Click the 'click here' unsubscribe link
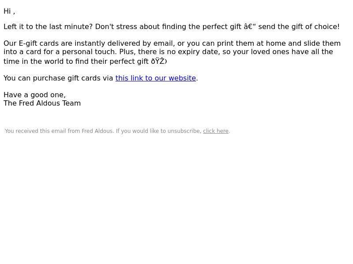Image resolution: width=353 pixels, height=264 pixels. pos(216,131)
